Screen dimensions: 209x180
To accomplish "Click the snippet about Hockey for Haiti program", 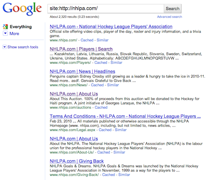I will [x=124, y=101].
